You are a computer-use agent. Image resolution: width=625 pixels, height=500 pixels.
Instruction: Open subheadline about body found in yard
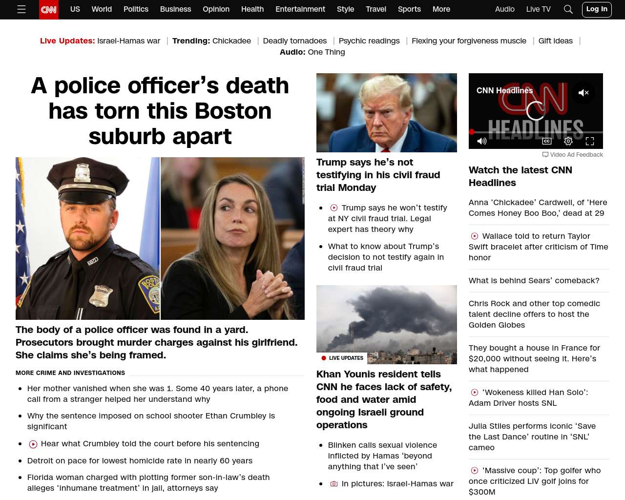(157, 342)
